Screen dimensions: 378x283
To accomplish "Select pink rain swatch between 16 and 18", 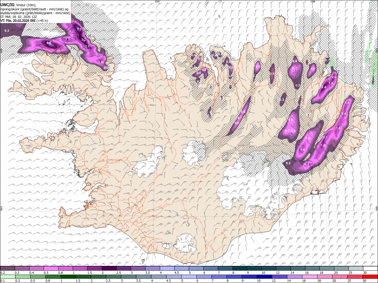I will pos(310,277).
